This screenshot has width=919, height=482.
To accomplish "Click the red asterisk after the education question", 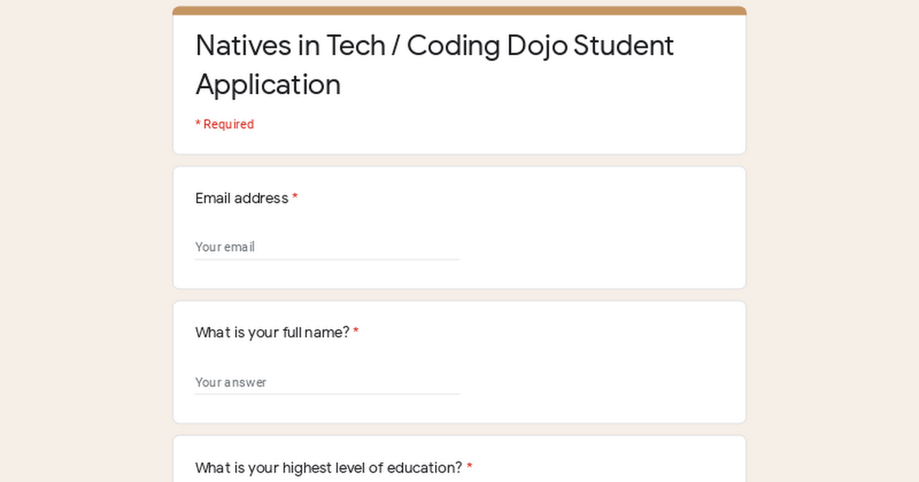I will (x=469, y=468).
